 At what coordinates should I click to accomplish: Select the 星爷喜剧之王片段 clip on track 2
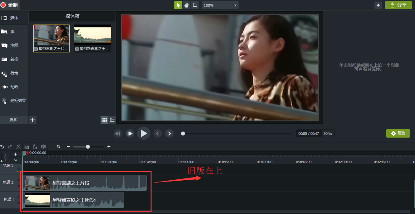[x=85, y=183]
